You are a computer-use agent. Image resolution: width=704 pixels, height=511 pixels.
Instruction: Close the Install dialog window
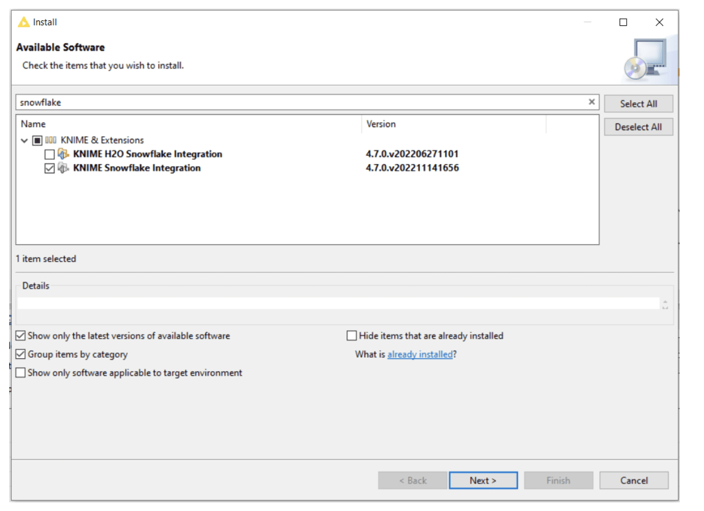(x=659, y=22)
